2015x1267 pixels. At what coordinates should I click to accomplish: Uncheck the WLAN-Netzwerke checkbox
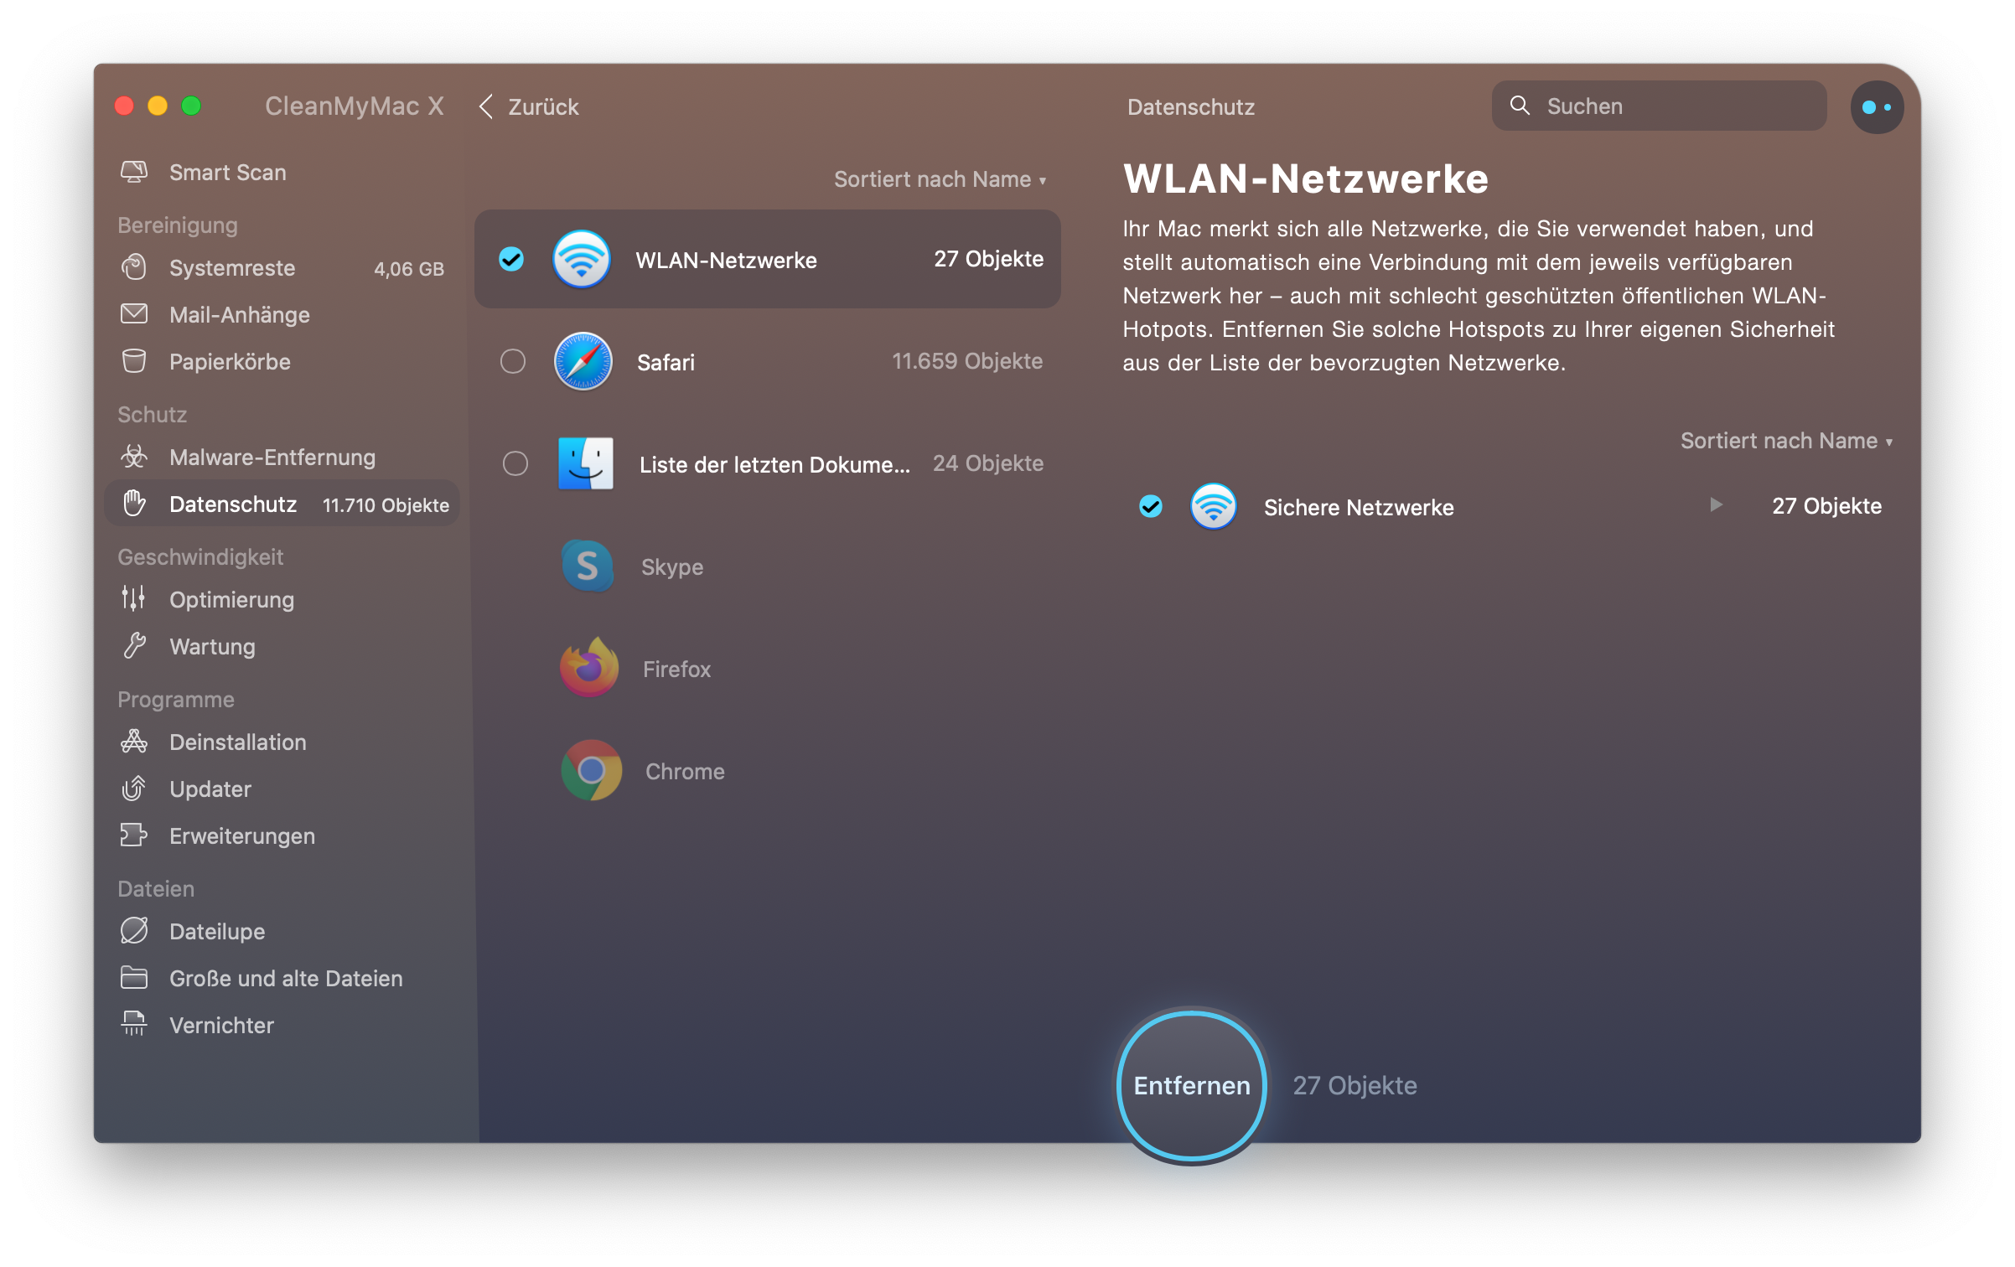coord(511,259)
